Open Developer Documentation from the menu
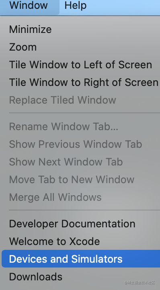The image size is (160, 290). (x=81, y=224)
